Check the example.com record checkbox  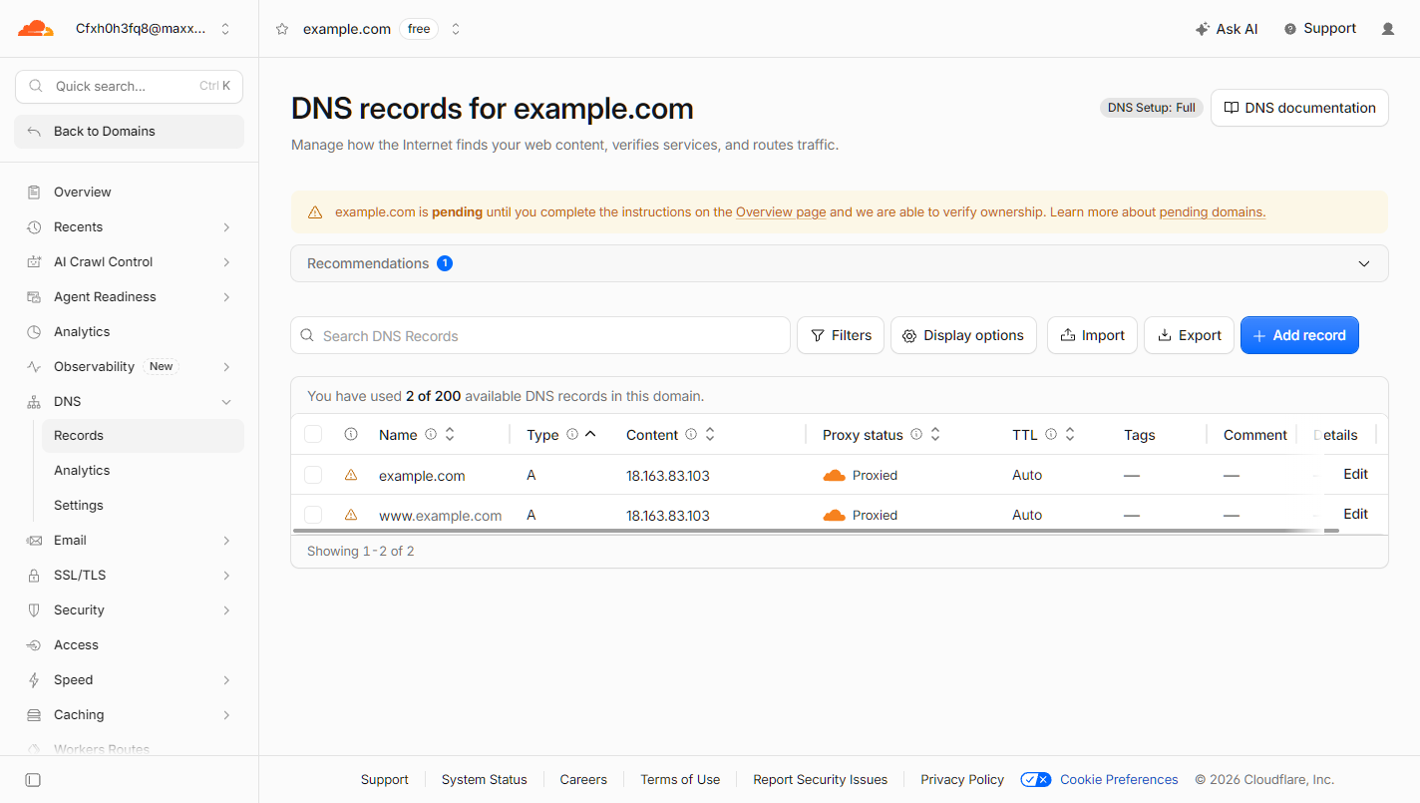(313, 475)
